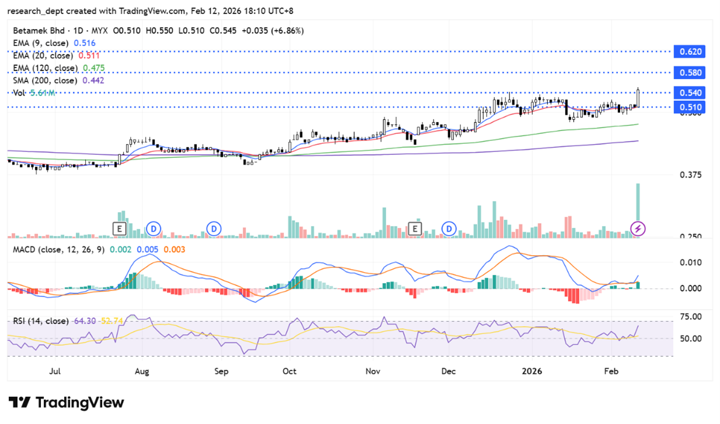This screenshot has width=720, height=424.
Task: Click the Betamek Bhd symbol title
Action: [x=37, y=30]
